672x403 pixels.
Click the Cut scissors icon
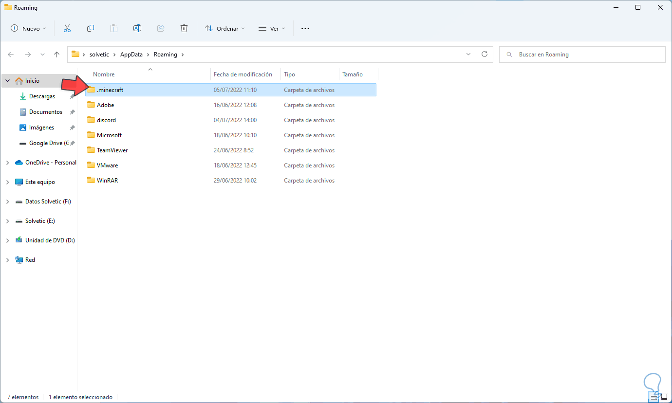pos(67,28)
